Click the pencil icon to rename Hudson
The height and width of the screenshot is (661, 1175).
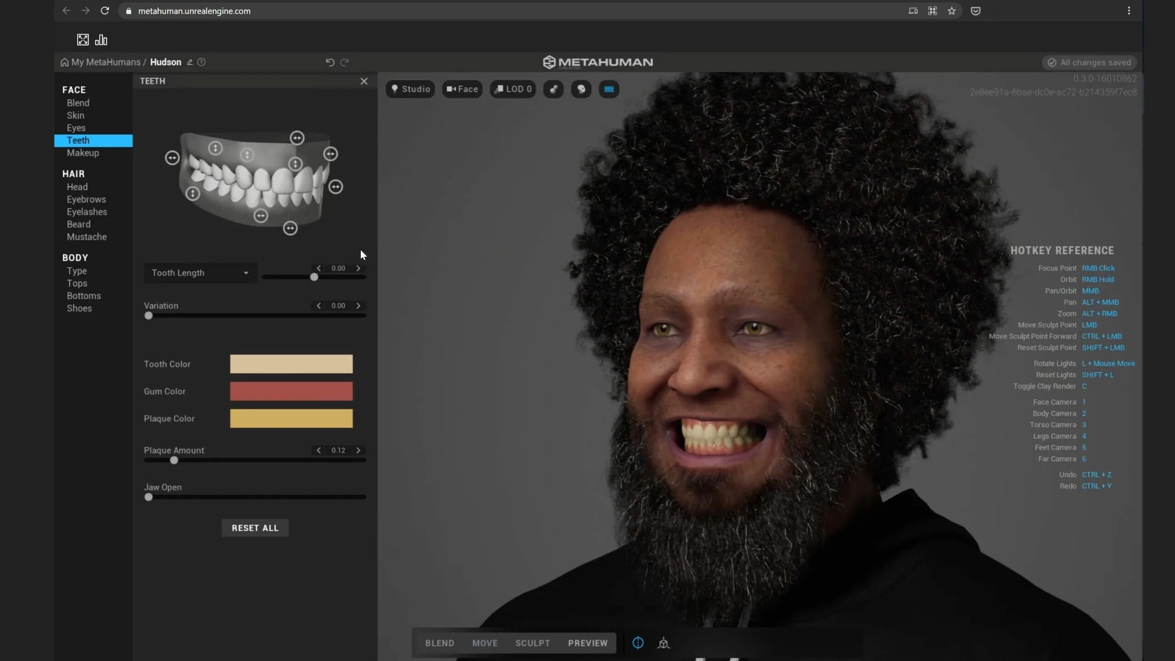pos(190,62)
